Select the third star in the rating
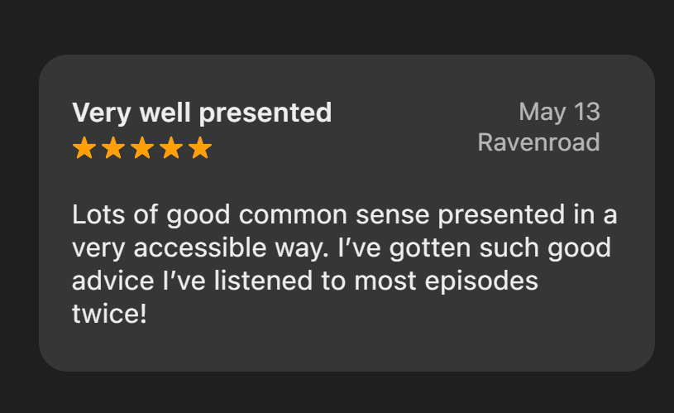 (142, 147)
